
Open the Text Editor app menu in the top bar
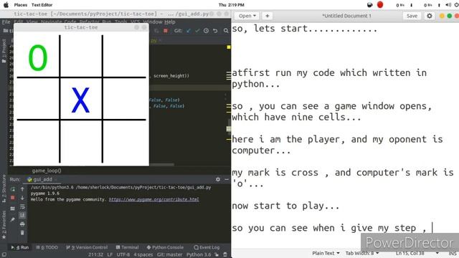[42, 5]
